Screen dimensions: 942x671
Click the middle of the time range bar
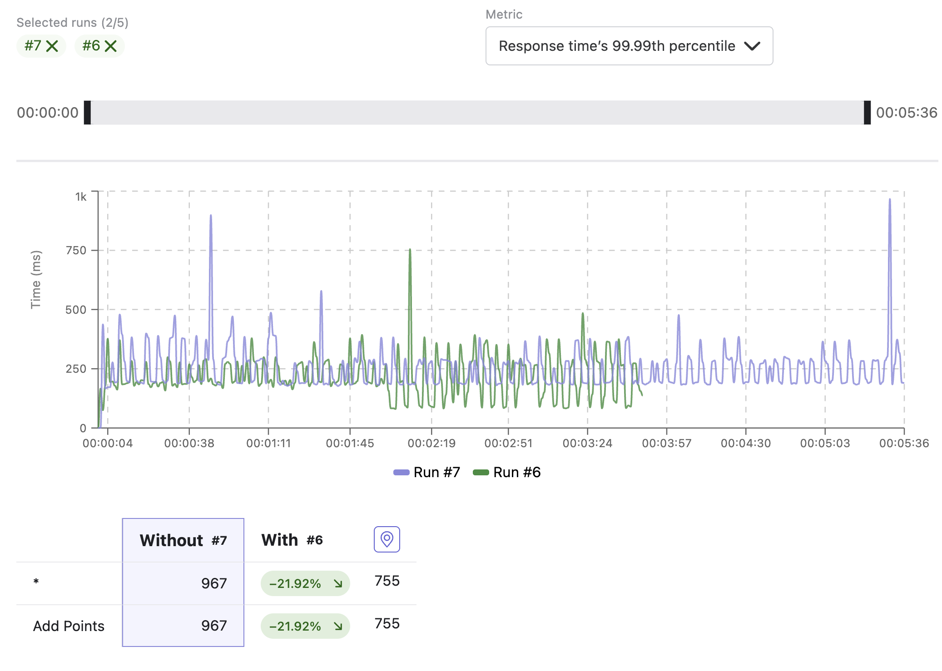point(477,113)
